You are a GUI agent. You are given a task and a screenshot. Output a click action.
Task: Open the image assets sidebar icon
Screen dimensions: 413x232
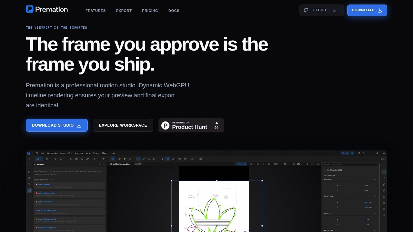[x=29, y=178]
